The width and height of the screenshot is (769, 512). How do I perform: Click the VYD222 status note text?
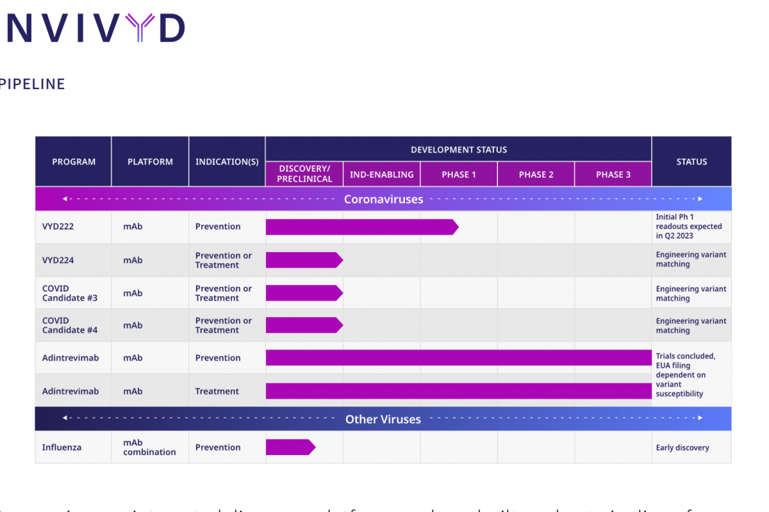coord(689,227)
